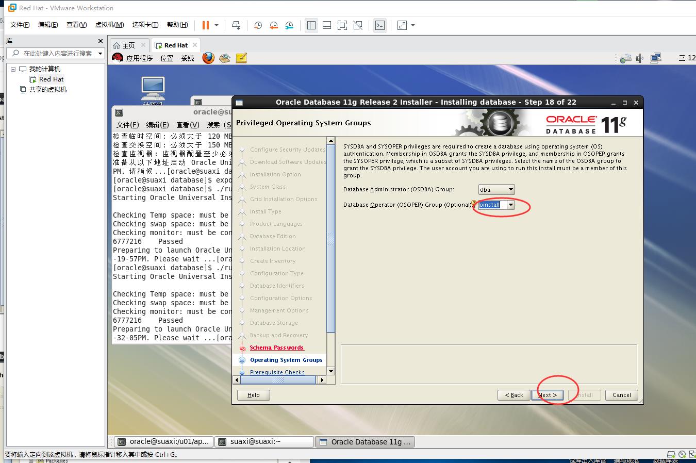Switch to oracle@suaxi:/u01 taskbar window
The width and height of the screenshot is (696, 463).
pos(163,442)
